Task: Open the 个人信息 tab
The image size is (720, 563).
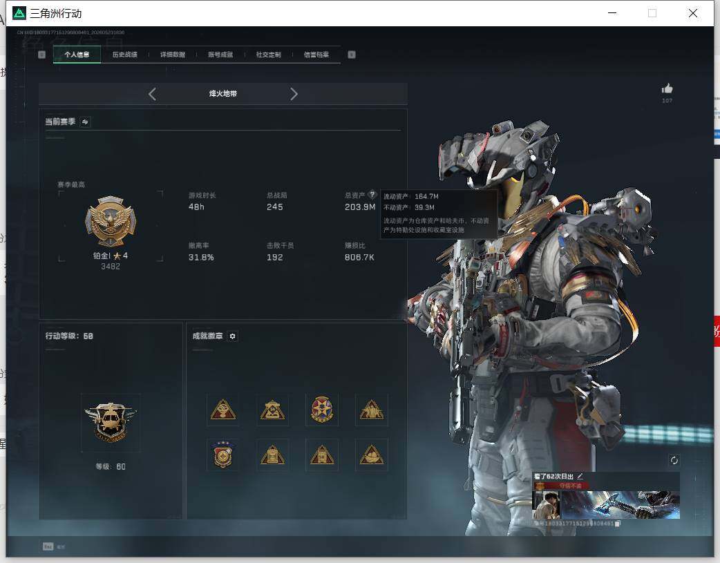Action: (x=77, y=55)
